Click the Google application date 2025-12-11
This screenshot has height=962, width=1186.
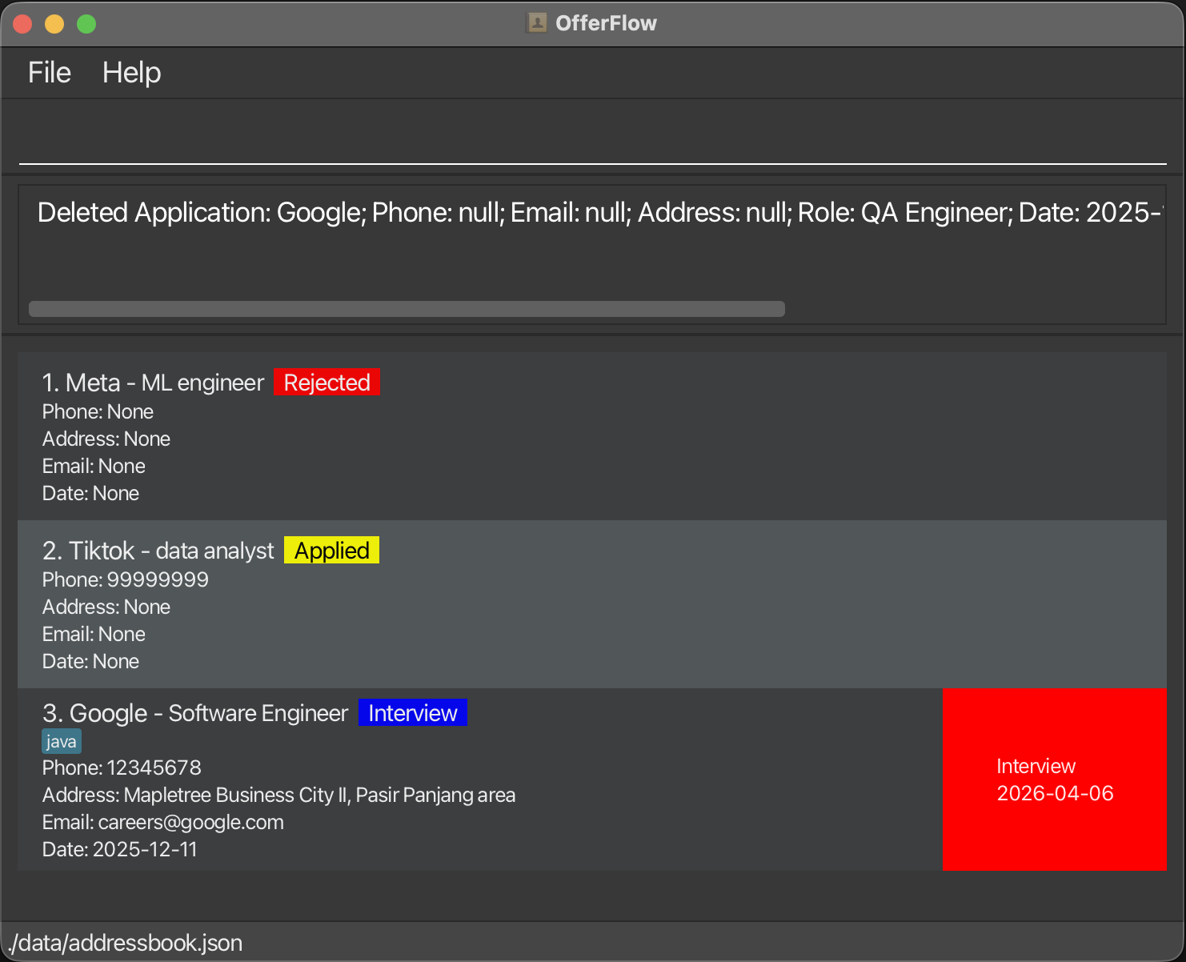[x=145, y=850]
